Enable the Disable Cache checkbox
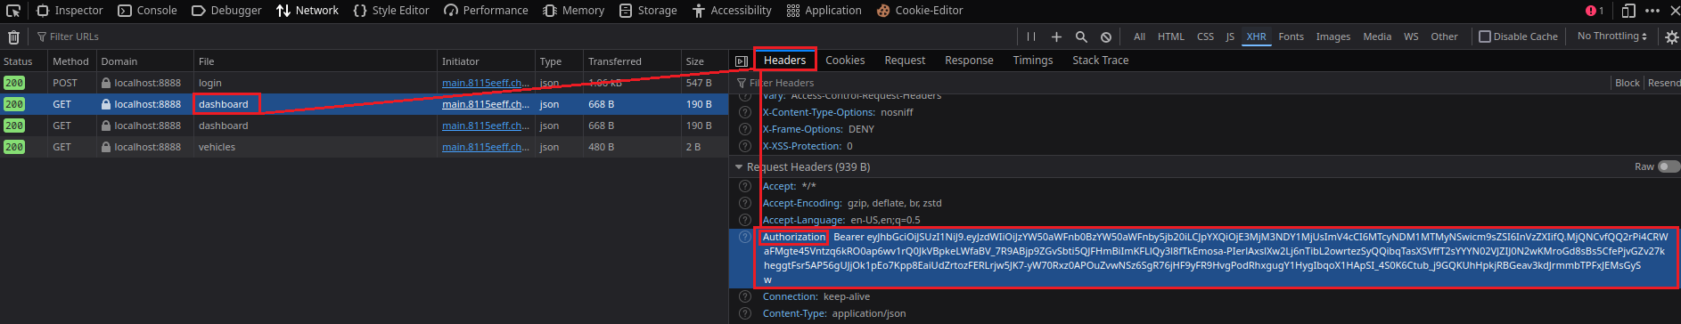Viewport: 1681px width, 324px height. [1485, 36]
